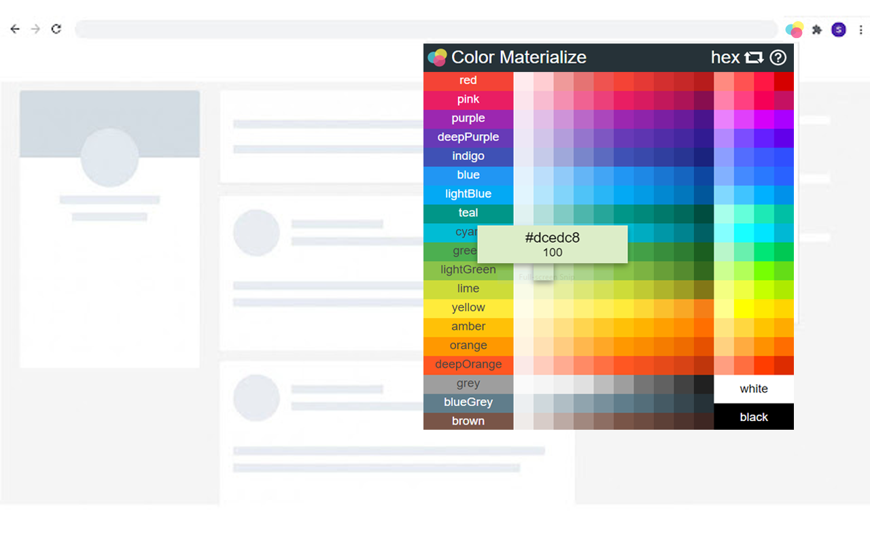
Task: Open Color Materialize help via question mark icon
Action: click(778, 58)
